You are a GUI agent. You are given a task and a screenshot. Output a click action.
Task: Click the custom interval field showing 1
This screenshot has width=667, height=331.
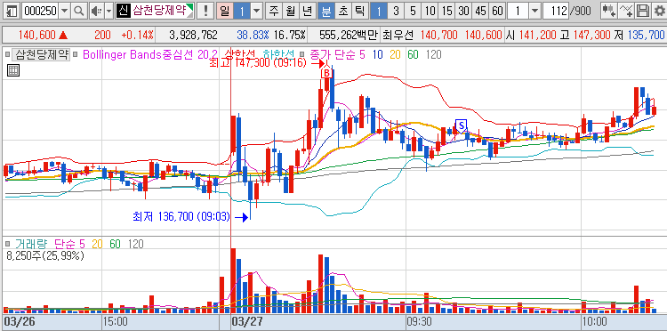coord(518,11)
